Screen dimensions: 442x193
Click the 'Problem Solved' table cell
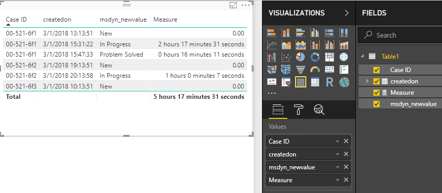(121, 55)
